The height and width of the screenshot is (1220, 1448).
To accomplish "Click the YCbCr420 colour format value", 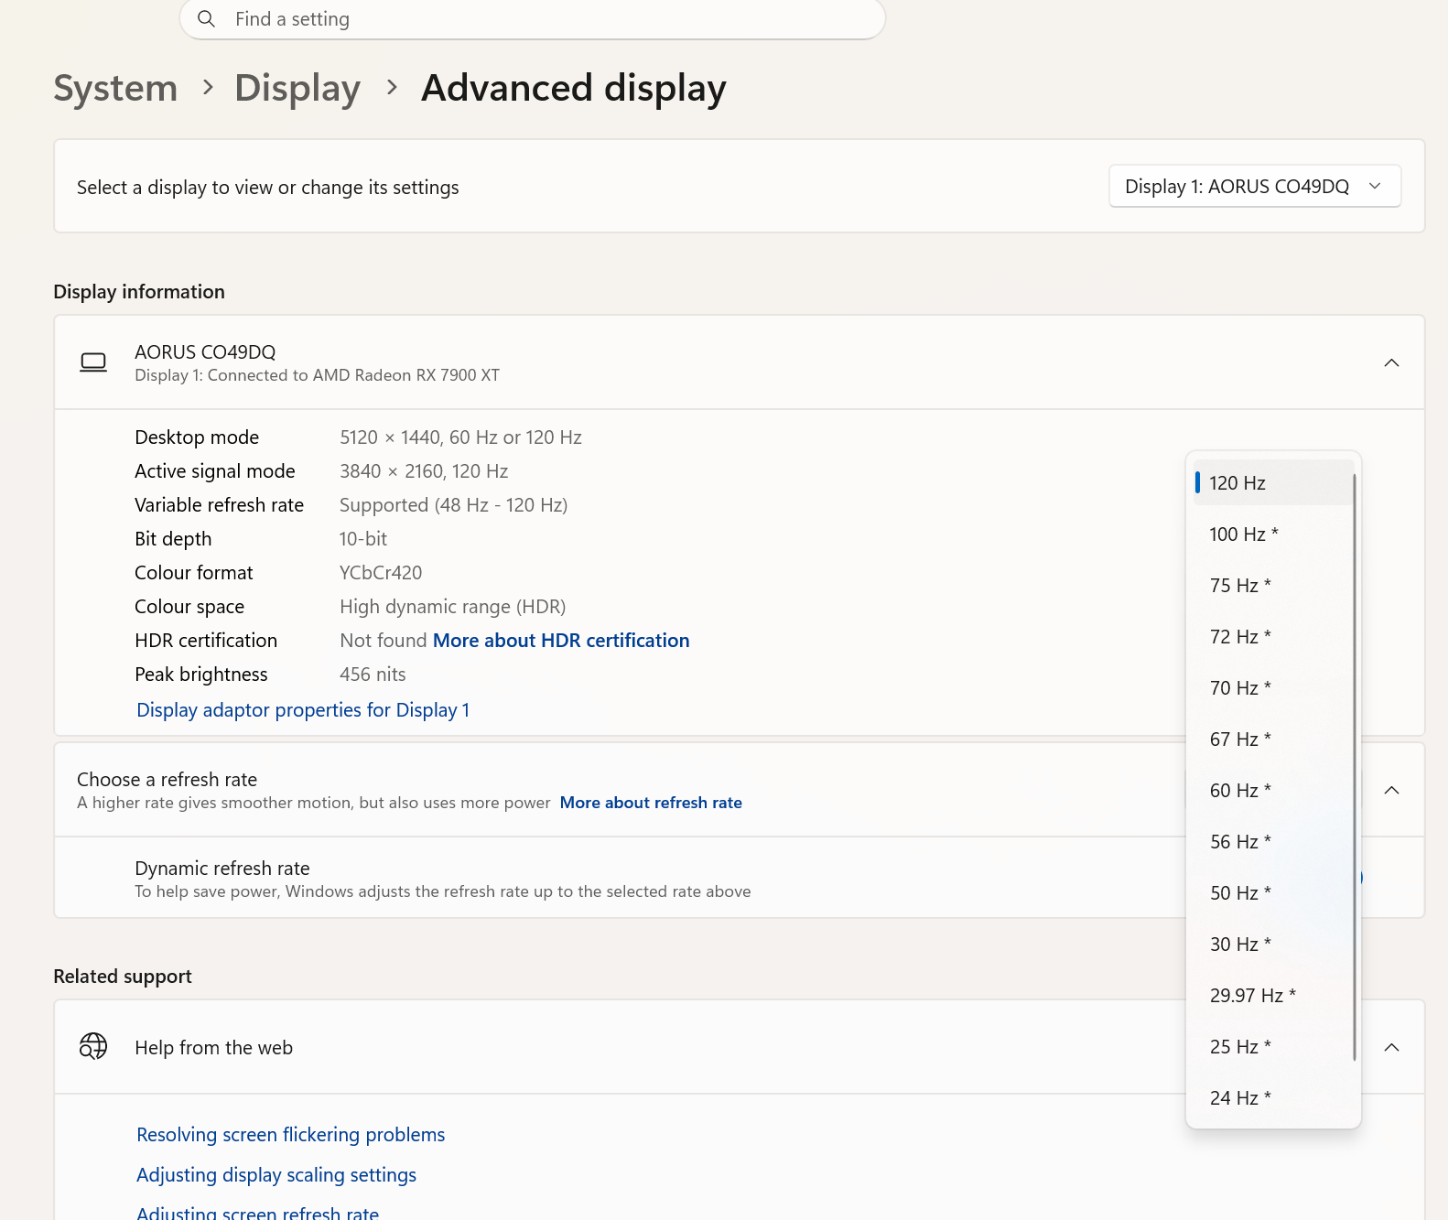I will pyautogui.click(x=381, y=573).
